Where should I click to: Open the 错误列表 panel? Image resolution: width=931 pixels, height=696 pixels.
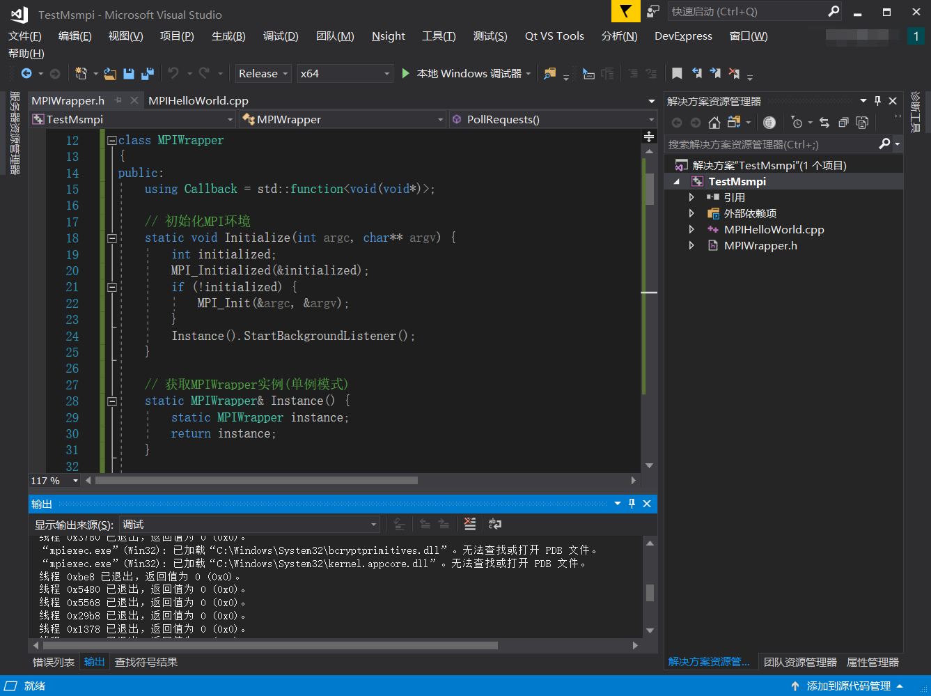point(53,662)
